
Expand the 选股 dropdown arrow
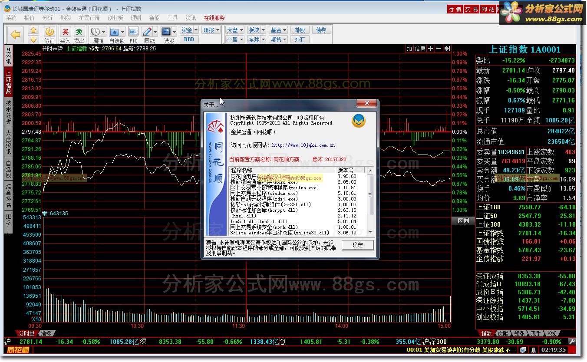tap(175, 32)
